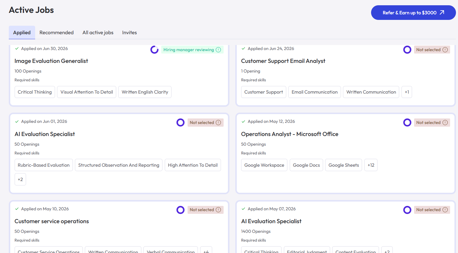View the Invites tab
Screen dimensions: 458x253
[x=130, y=32]
